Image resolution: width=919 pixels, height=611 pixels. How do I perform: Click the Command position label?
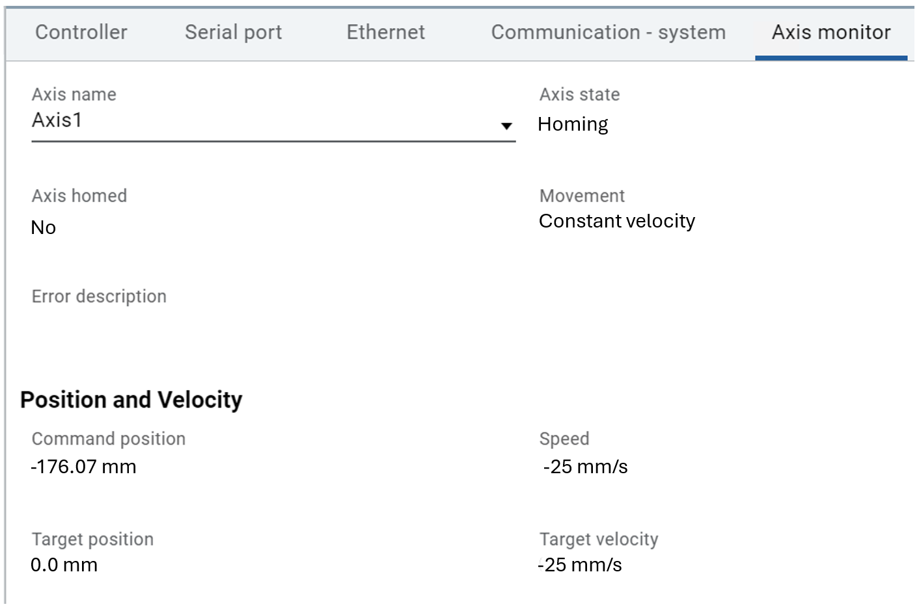coord(109,439)
